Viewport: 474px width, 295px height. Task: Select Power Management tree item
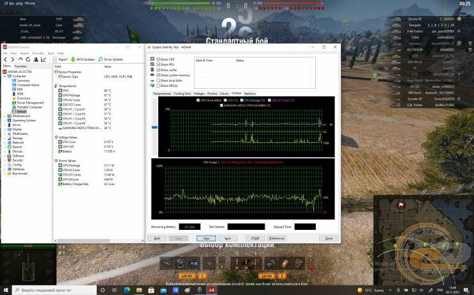tap(28, 103)
